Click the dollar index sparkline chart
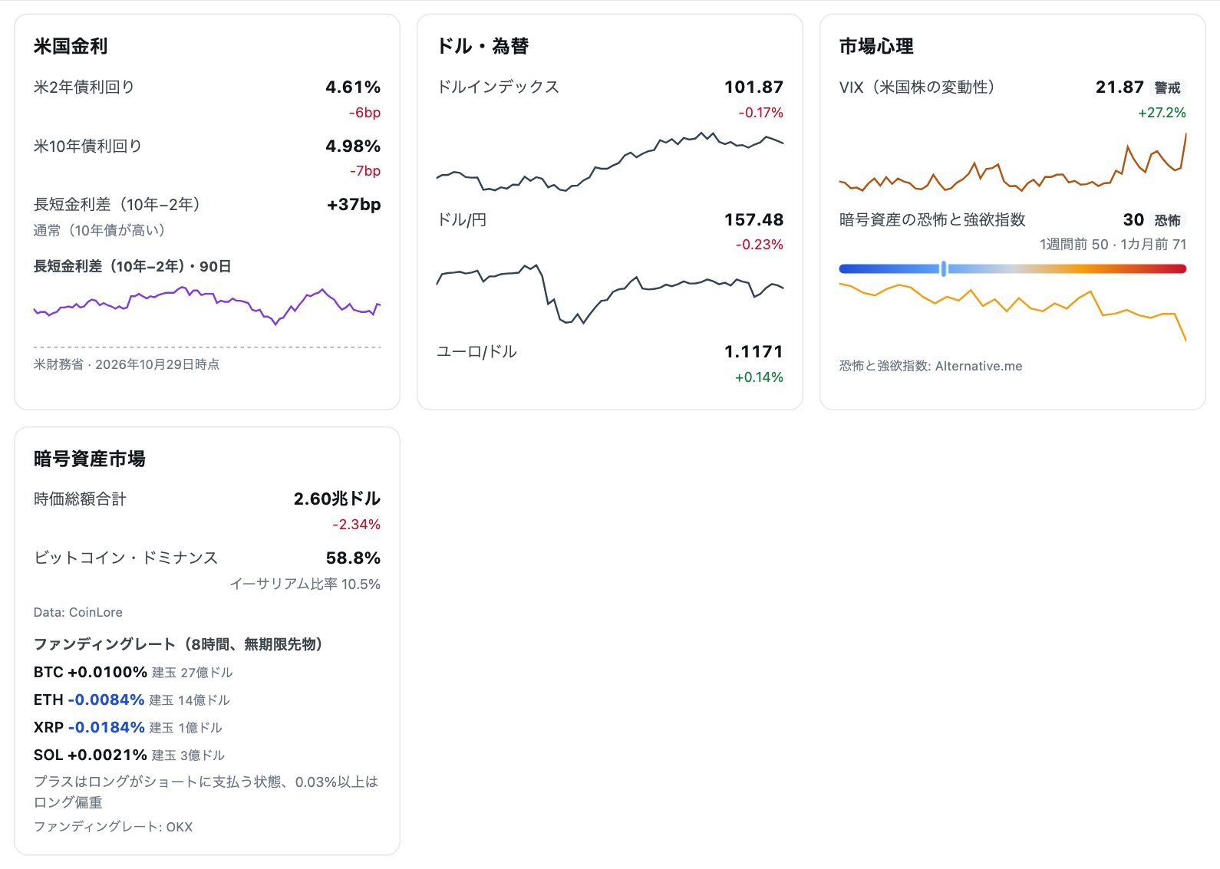1220x869 pixels. click(x=610, y=162)
